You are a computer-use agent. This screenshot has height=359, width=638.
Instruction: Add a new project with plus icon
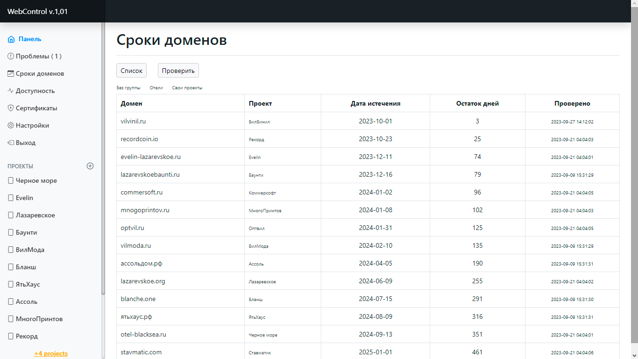(x=90, y=166)
